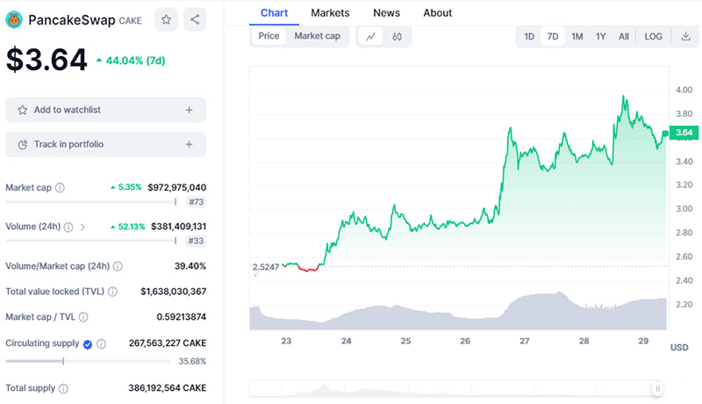The width and height of the screenshot is (702, 404).
Task: Set chart range to 1Y
Action: click(600, 36)
